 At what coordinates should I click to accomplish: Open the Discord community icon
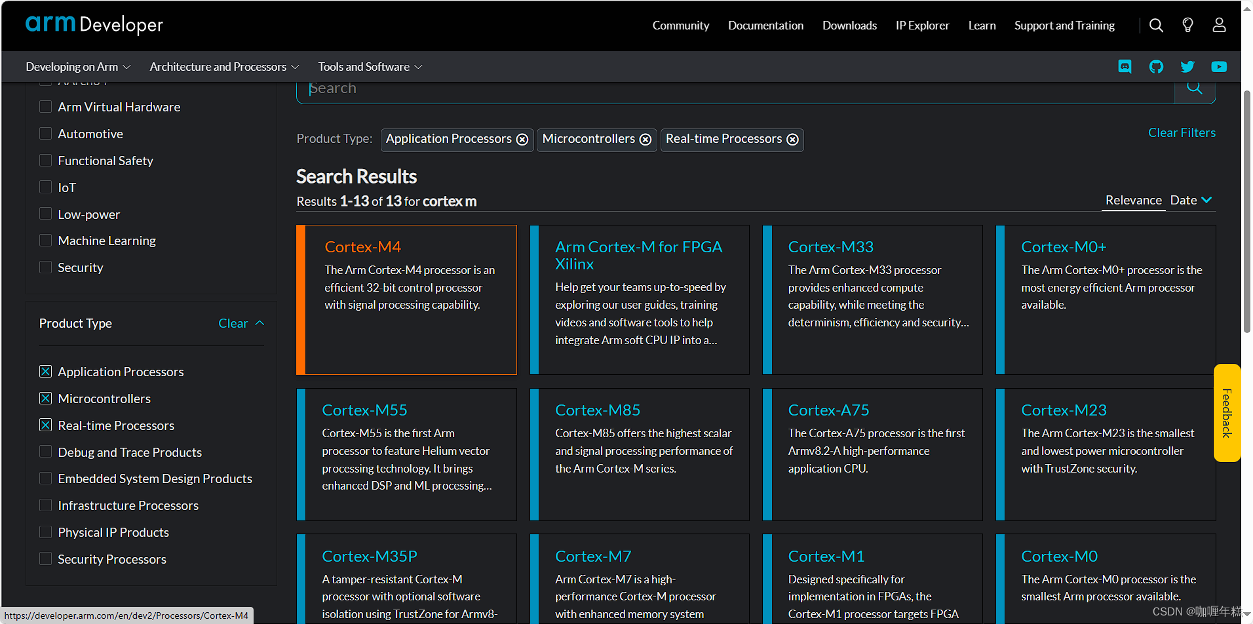coord(1125,67)
